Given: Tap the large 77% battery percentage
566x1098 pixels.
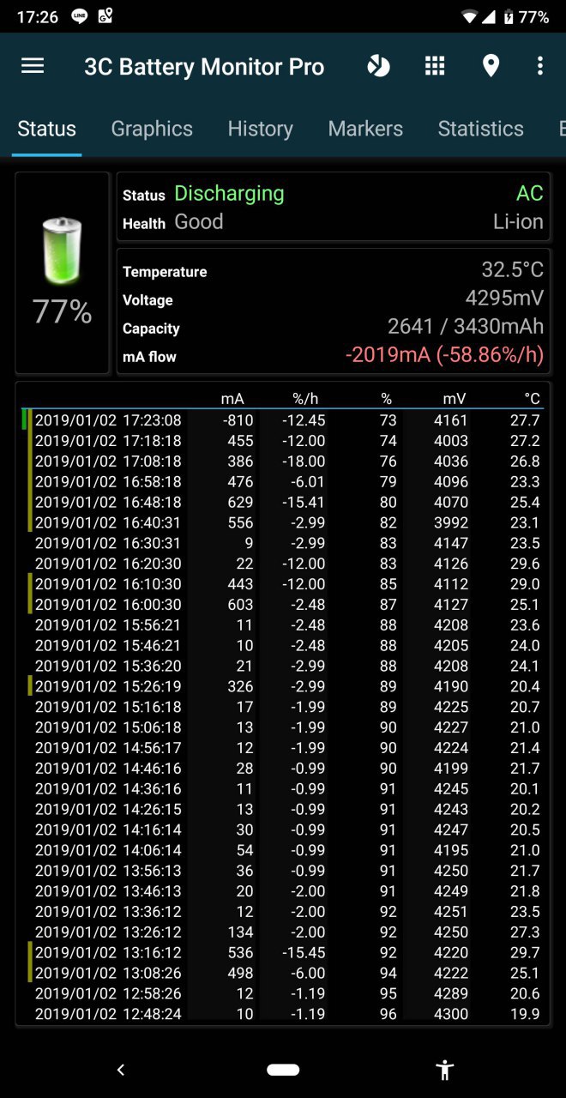Looking at the screenshot, I should [x=62, y=311].
